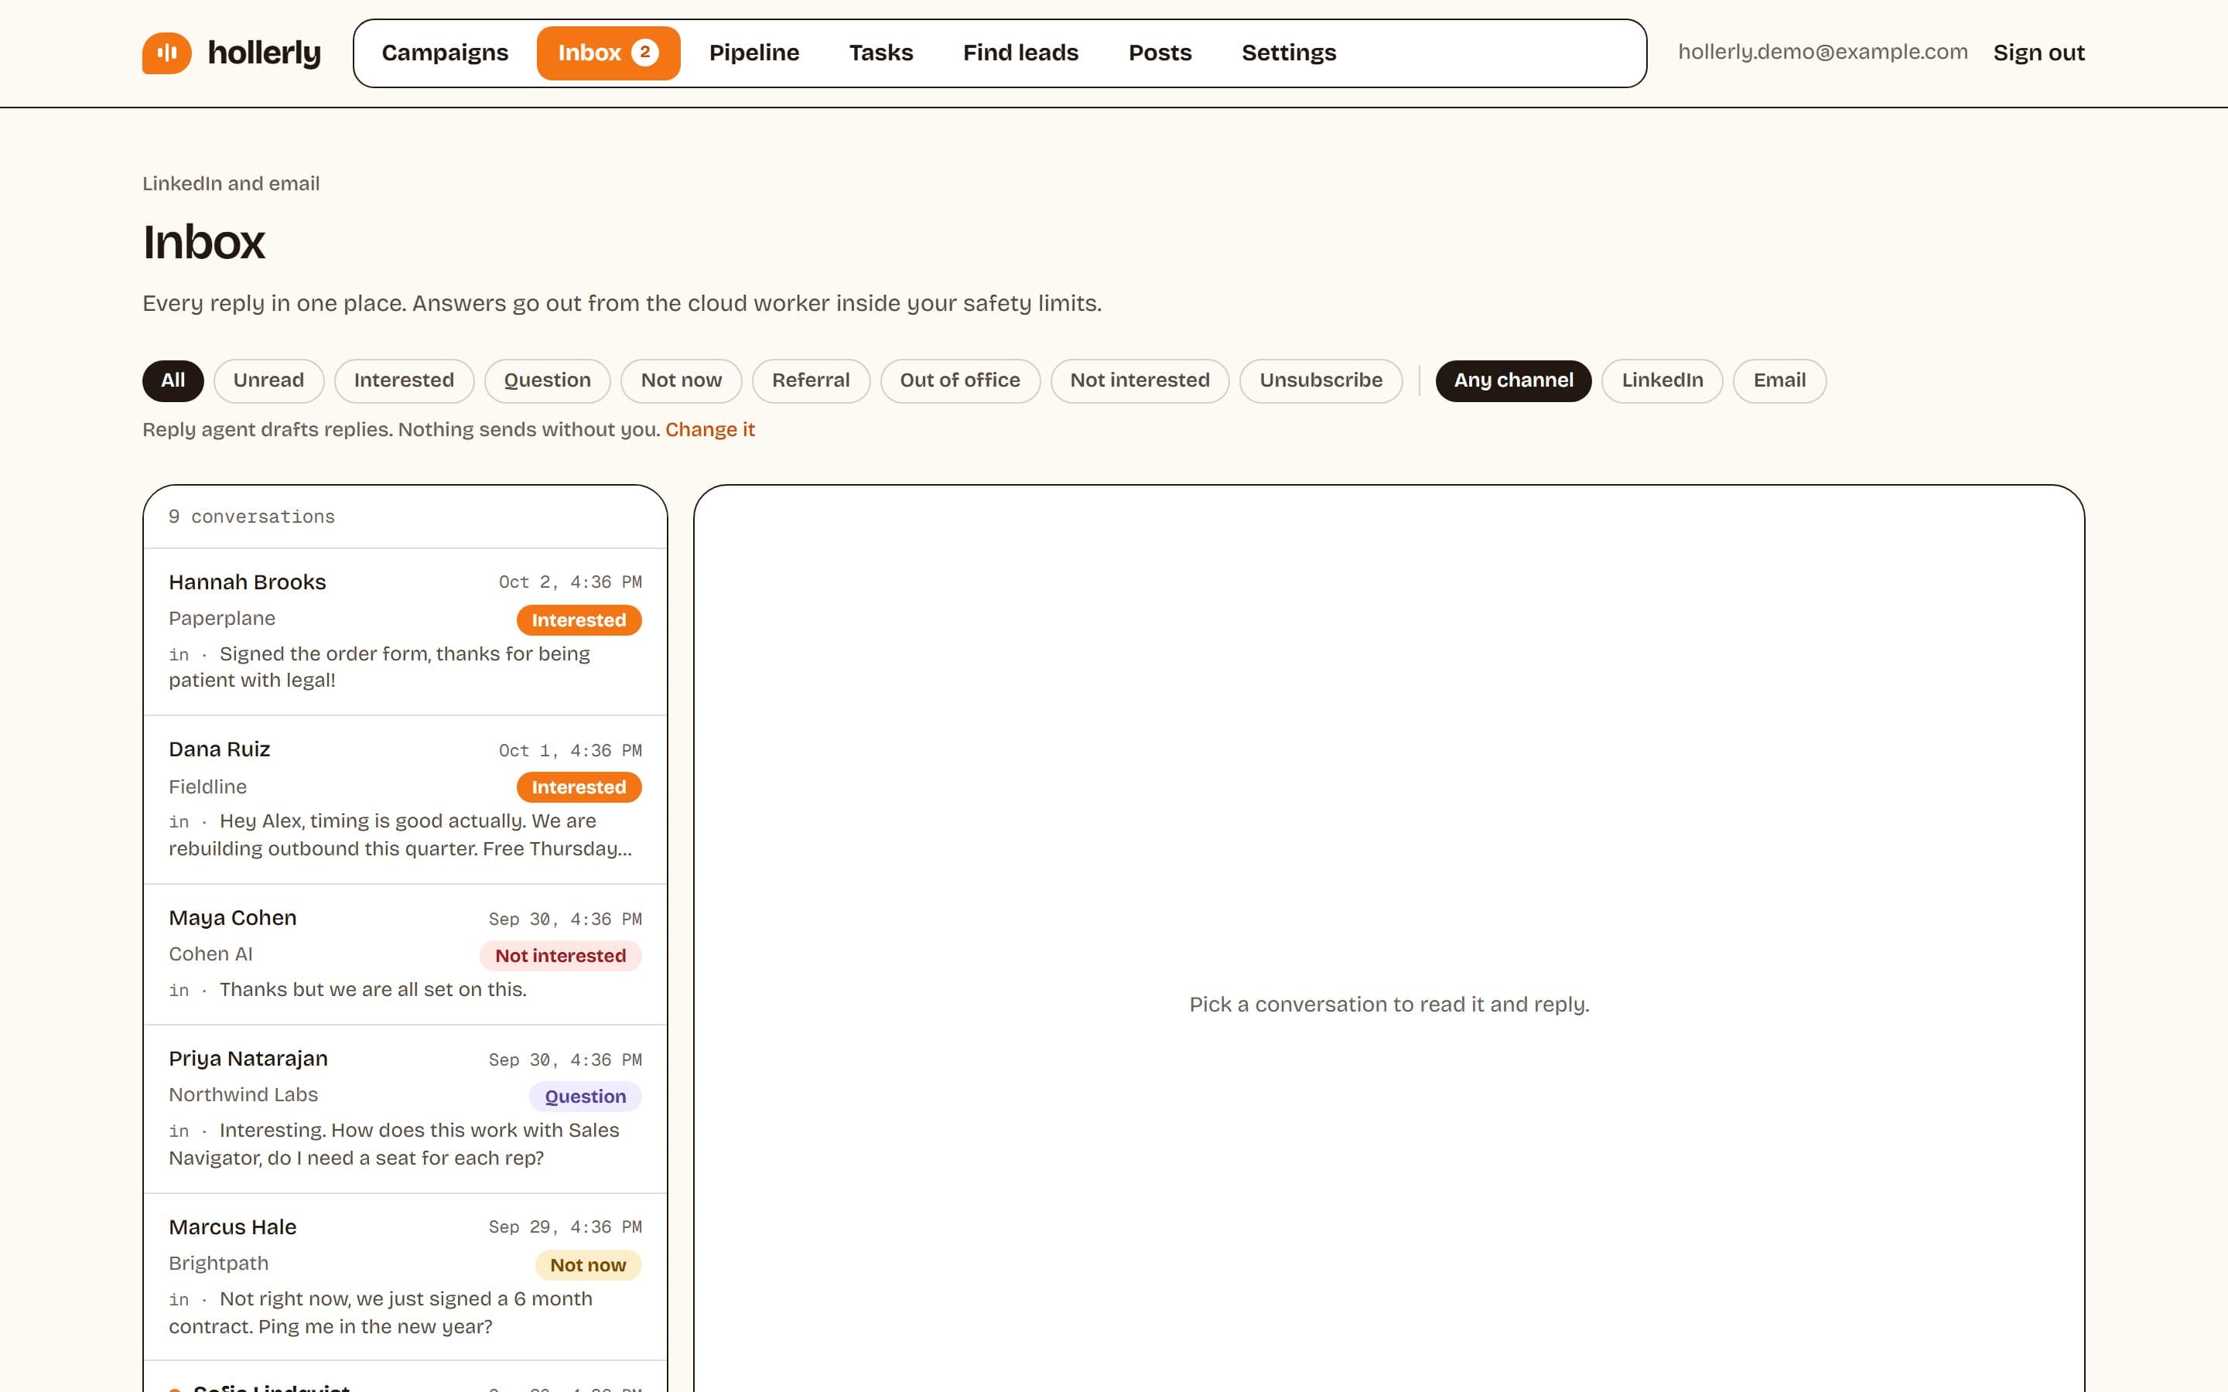Filter conversations by Unread
The width and height of the screenshot is (2228, 1392).
click(268, 380)
